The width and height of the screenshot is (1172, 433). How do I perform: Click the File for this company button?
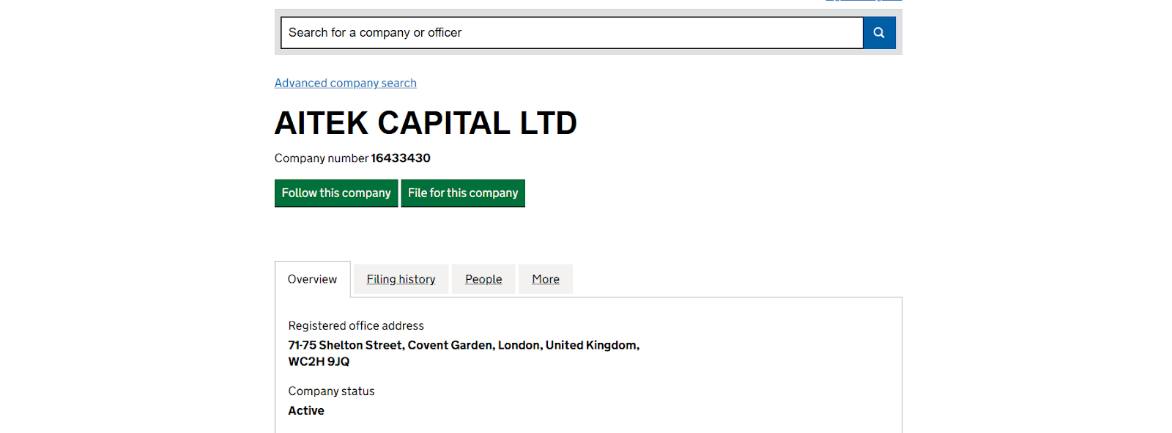click(x=463, y=193)
